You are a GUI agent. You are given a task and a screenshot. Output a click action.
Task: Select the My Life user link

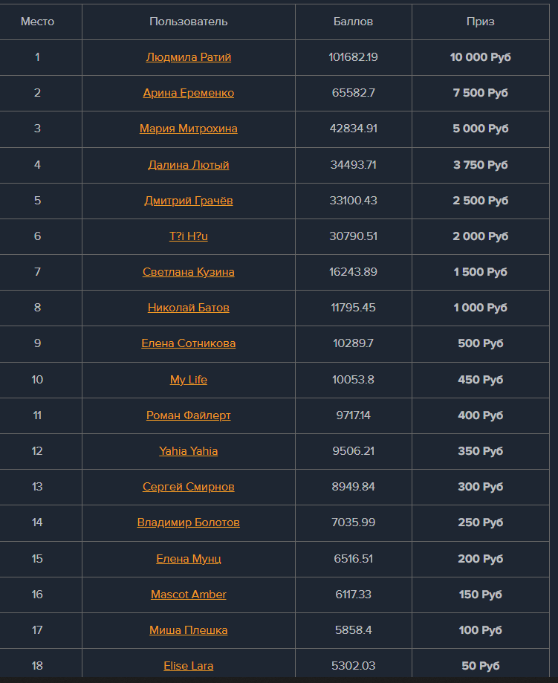[189, 380]
